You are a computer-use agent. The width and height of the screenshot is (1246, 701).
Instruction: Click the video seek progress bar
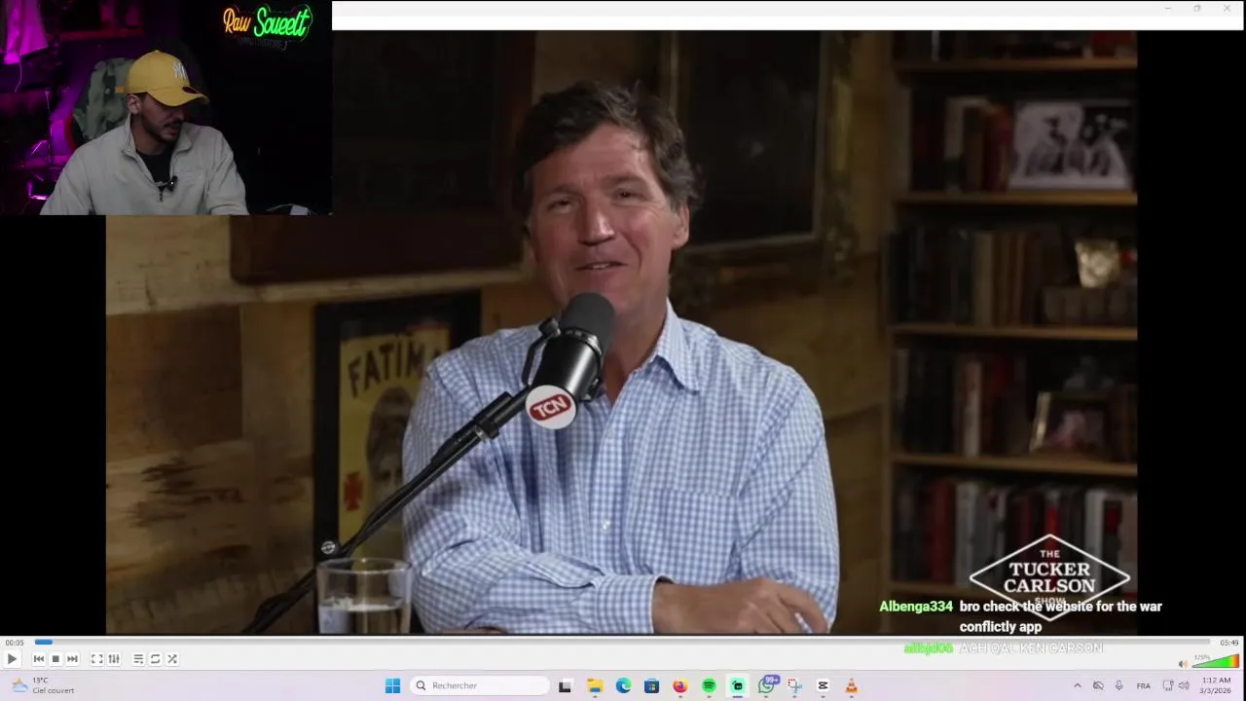[623, 642]
